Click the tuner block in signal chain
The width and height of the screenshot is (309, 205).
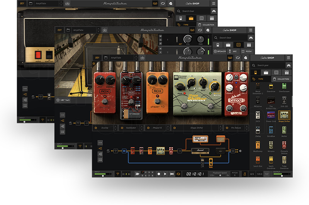coord(115,151)
